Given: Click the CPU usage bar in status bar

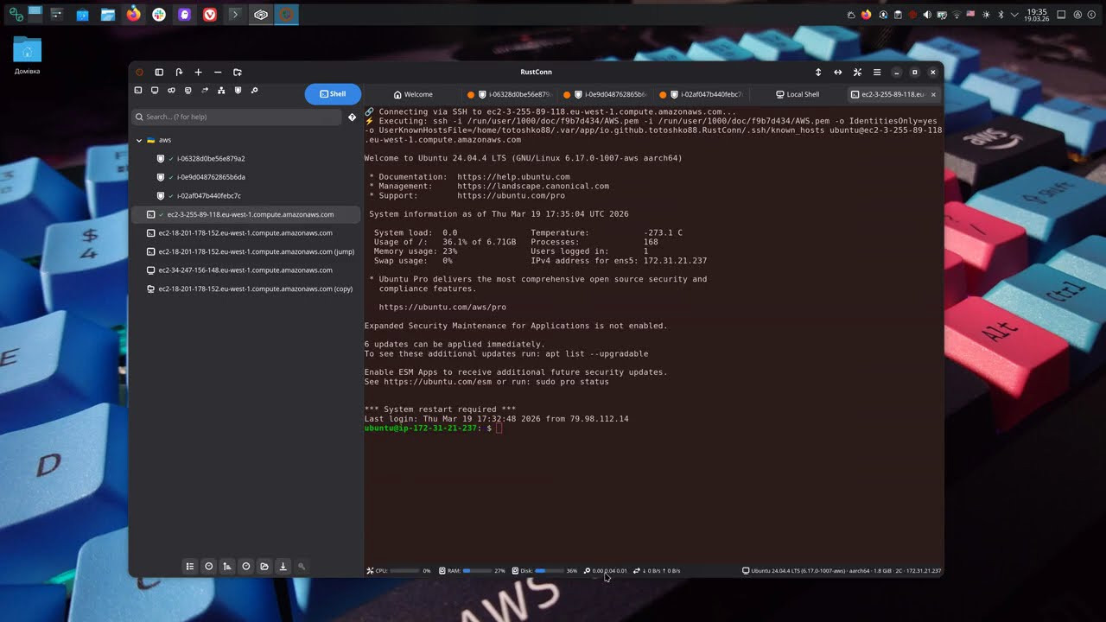Looking at the screenshot, I should tap(404, 571).
